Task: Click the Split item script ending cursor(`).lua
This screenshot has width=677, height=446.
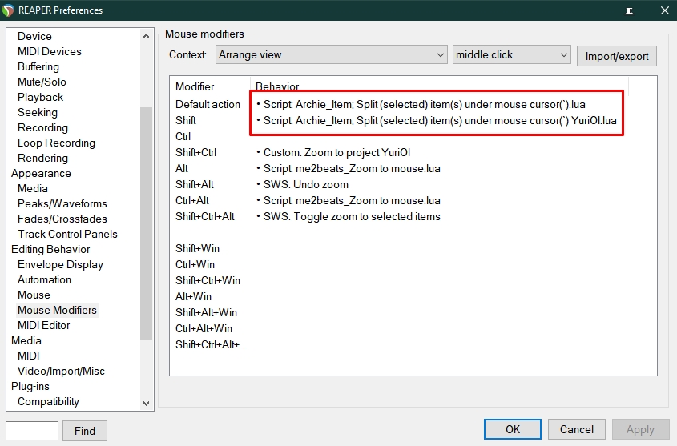Action: click(425, 104)
